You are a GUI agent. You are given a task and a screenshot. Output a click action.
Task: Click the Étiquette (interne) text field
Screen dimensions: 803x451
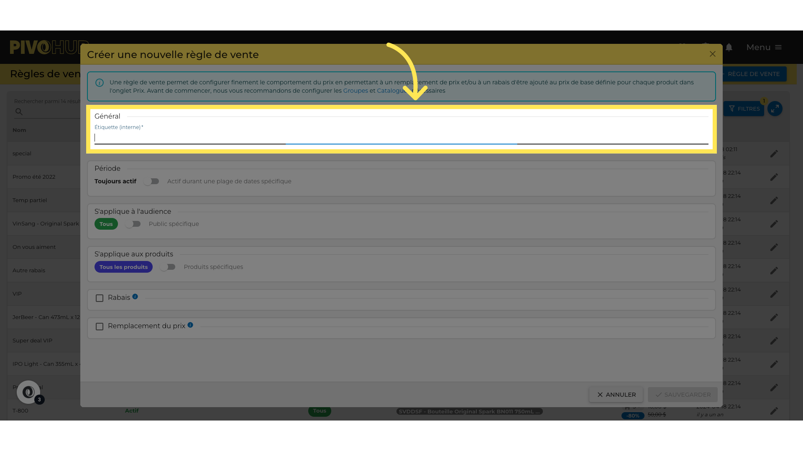tap(401, 138)
